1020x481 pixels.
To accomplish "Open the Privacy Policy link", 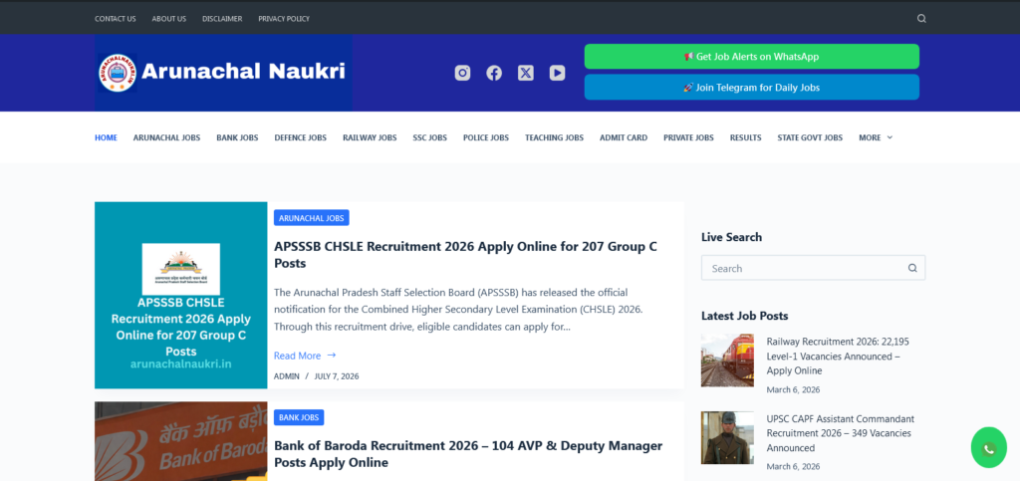I will click(284, 19).
